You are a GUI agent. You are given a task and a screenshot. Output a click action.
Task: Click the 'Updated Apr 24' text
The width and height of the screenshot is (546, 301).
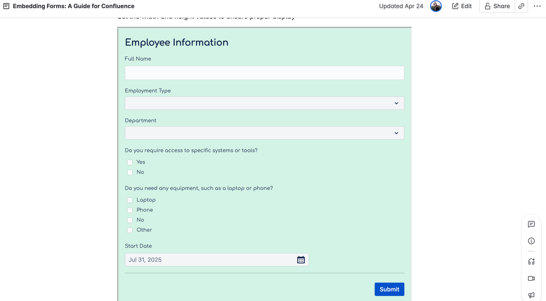401,6
